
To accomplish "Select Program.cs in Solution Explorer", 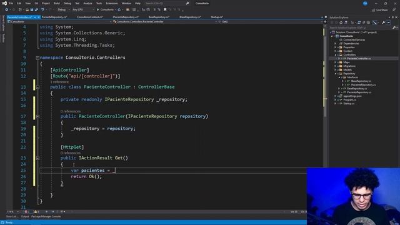I will pyautogui.click(x=349, y=100).
